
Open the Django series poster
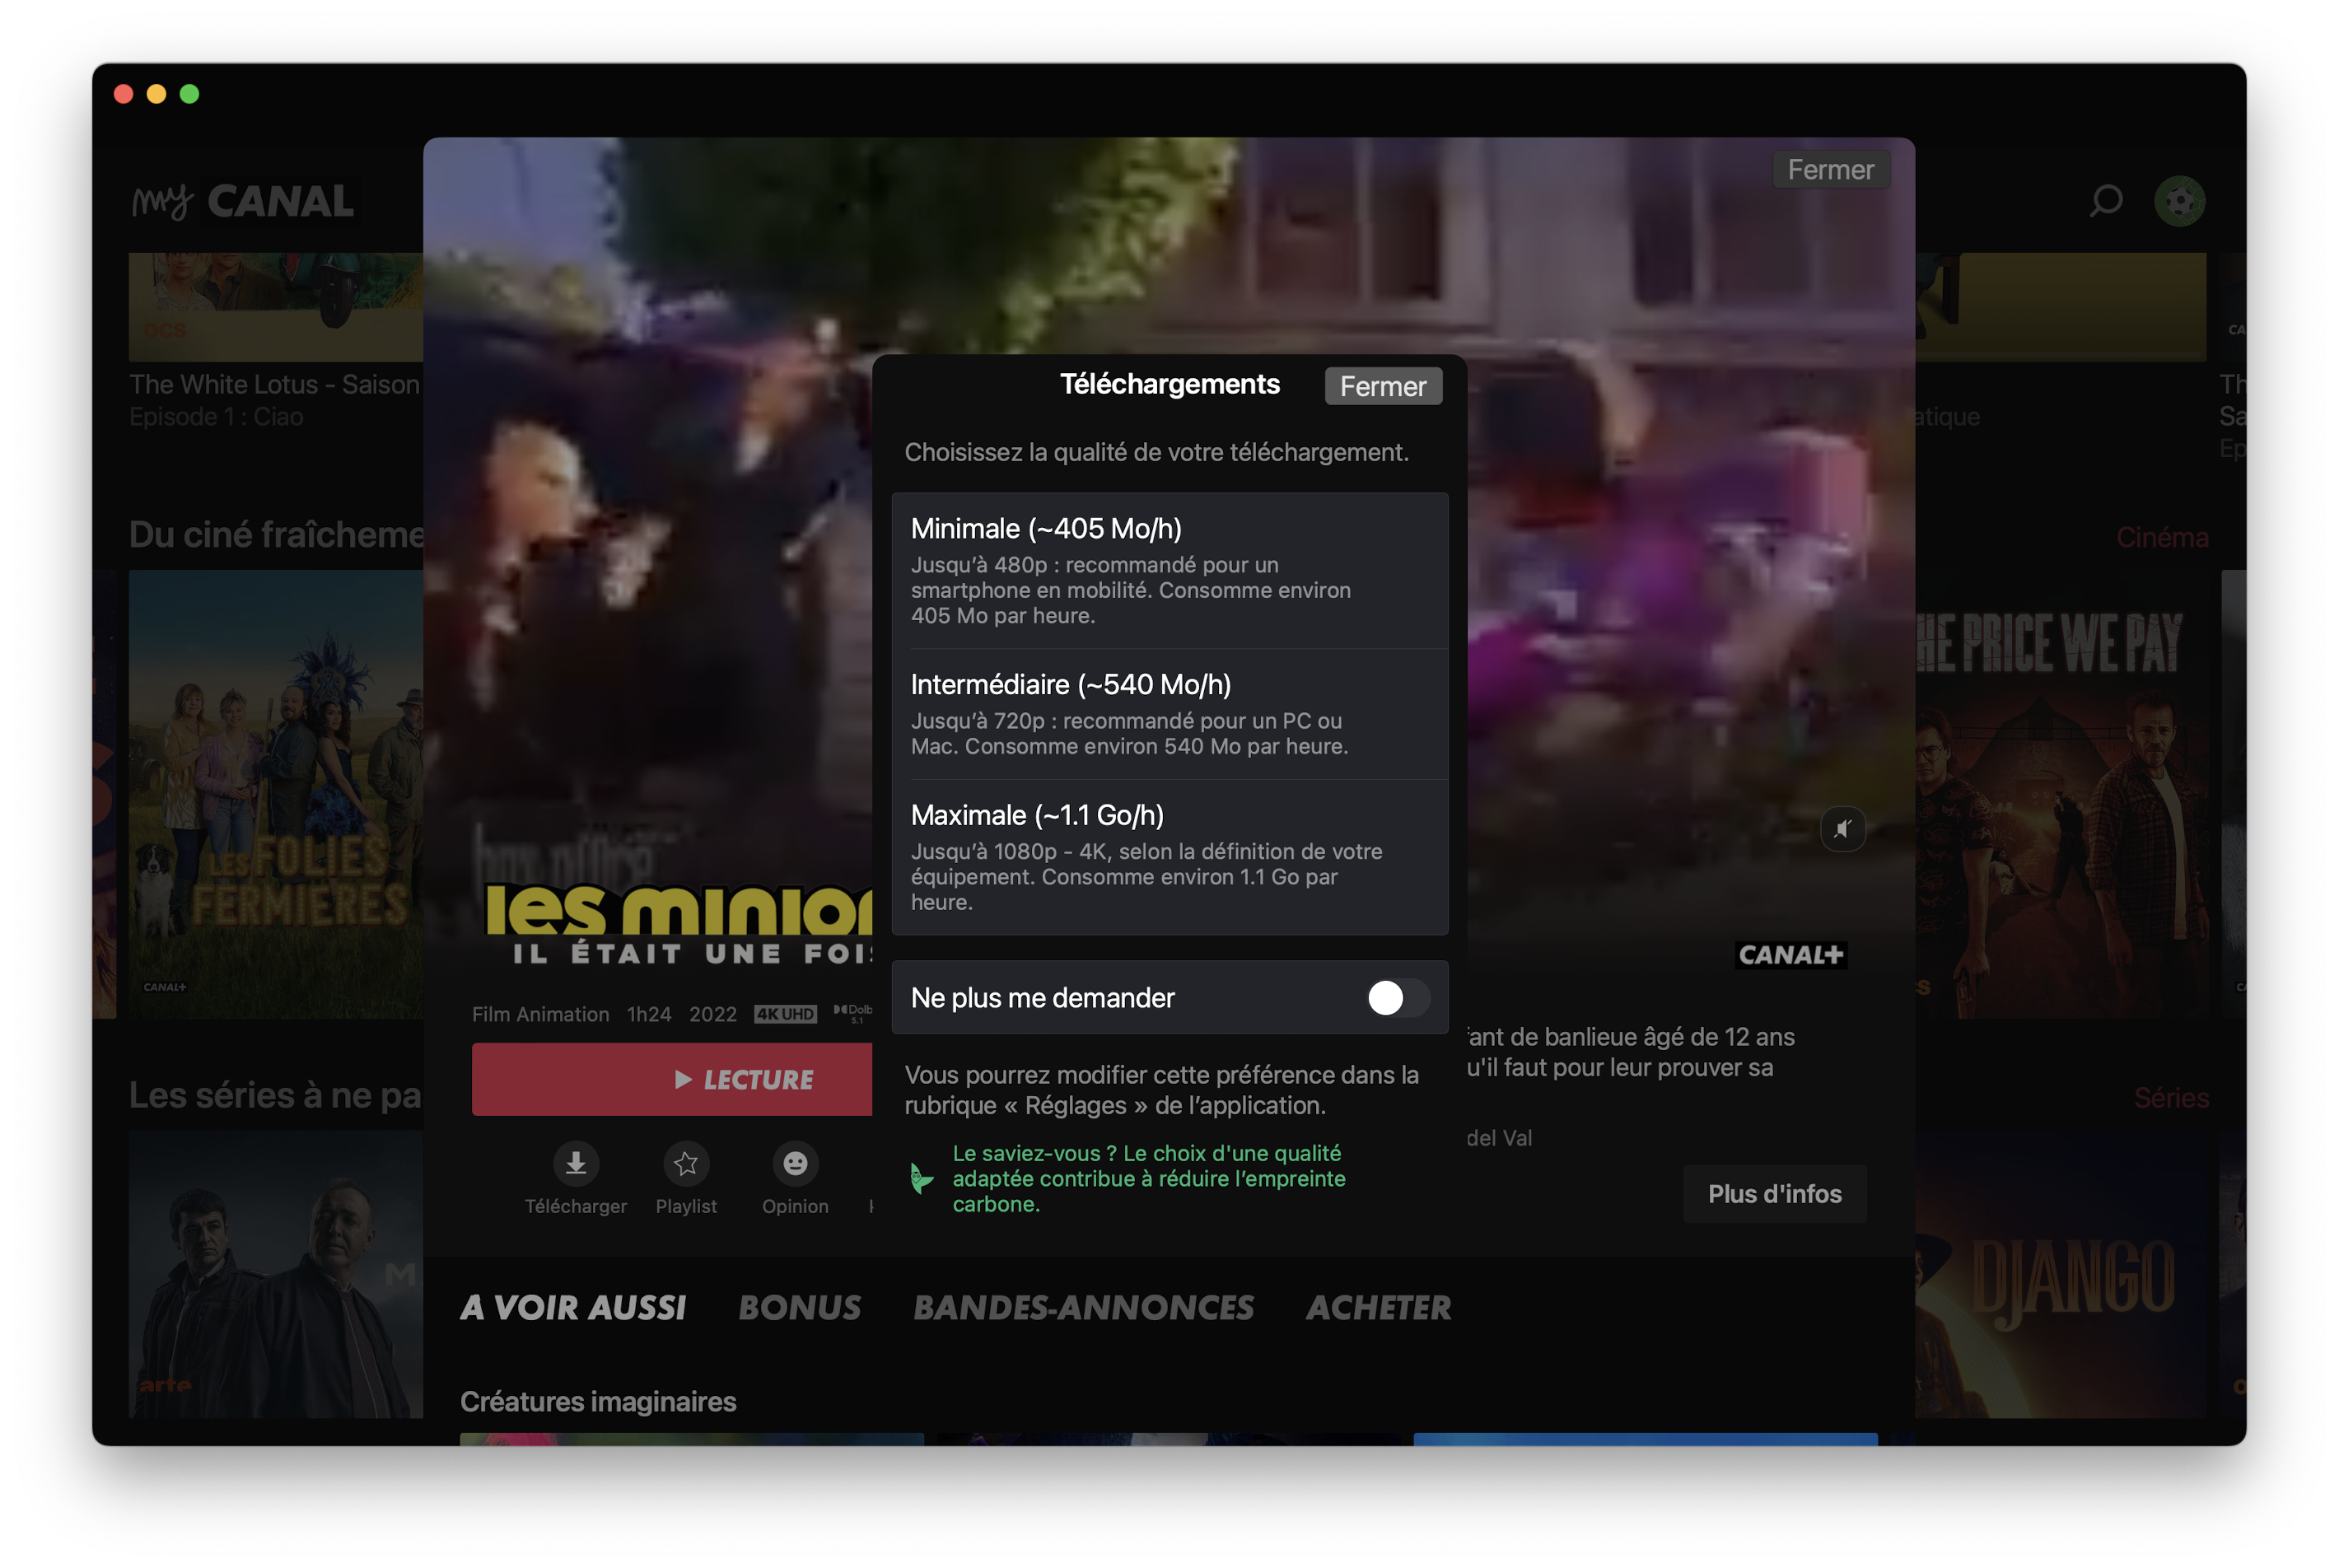(2060, 1274)
